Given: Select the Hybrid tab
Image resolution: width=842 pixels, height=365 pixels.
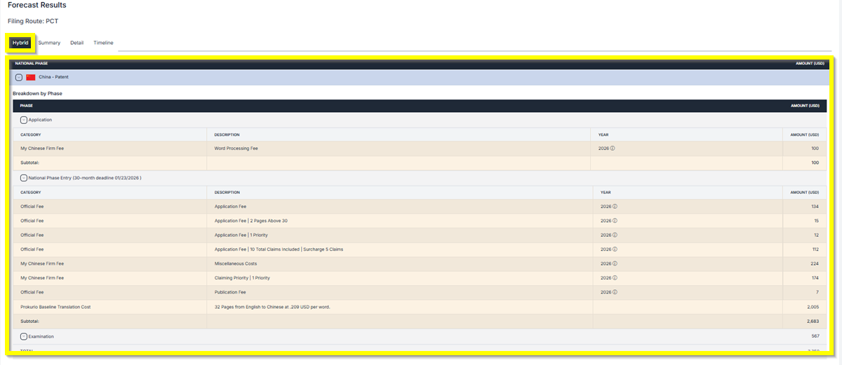Looking at the screenshot, I should point(20,43).
